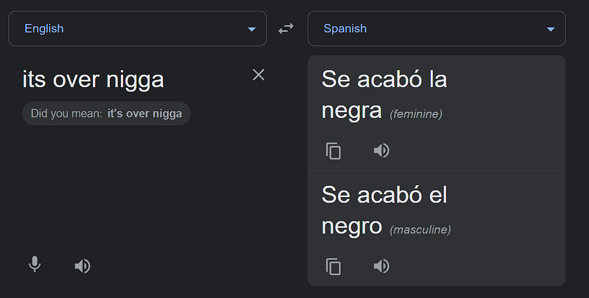Screen dimensions: 589x298
Task: Click empty area below the source text
Action: pyautogui.click(x=137, y=194)
